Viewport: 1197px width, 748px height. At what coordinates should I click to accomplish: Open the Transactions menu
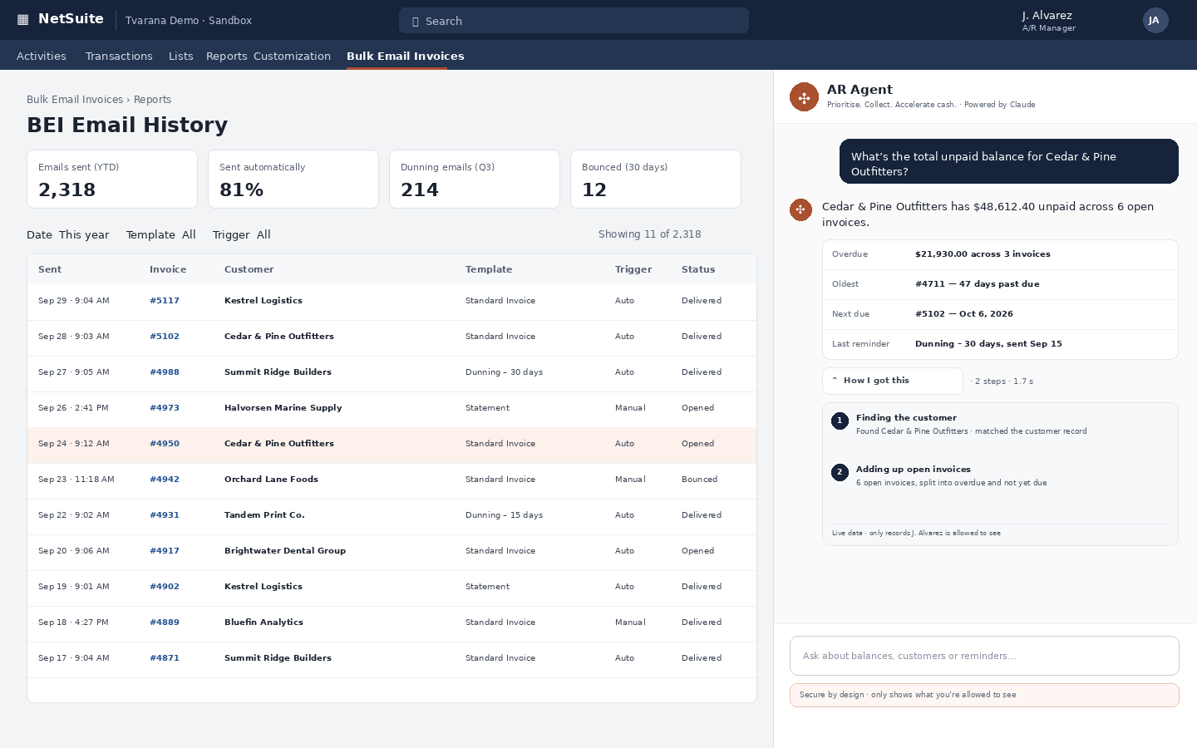(119, 57)
